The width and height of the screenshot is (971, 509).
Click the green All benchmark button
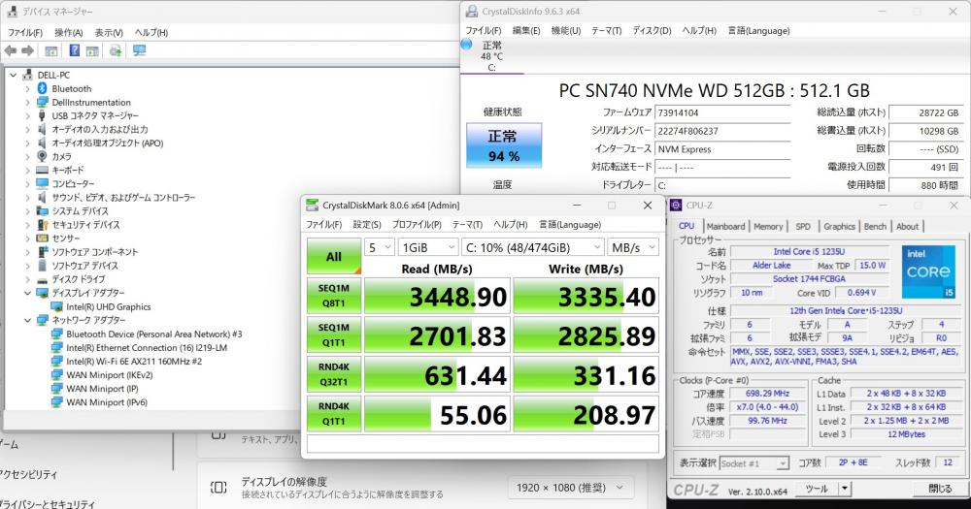334,256
